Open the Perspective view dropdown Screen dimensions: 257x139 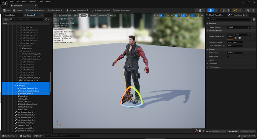point(65,15)
